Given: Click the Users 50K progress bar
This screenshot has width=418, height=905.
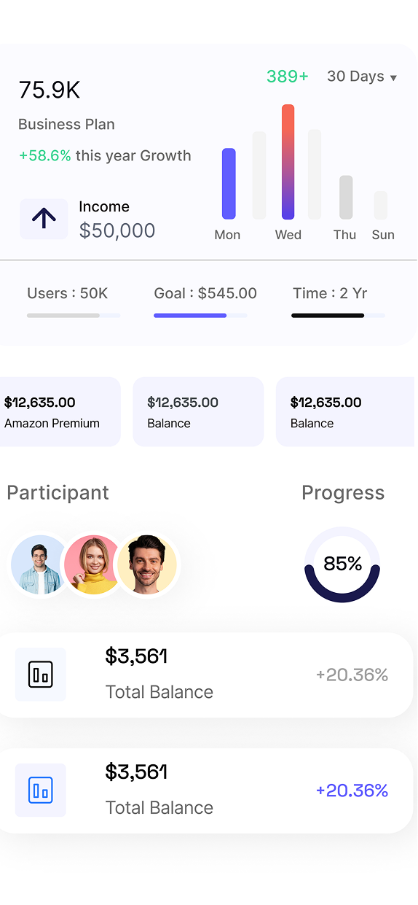Looking at the screenshot, I should tap(74, 316).
